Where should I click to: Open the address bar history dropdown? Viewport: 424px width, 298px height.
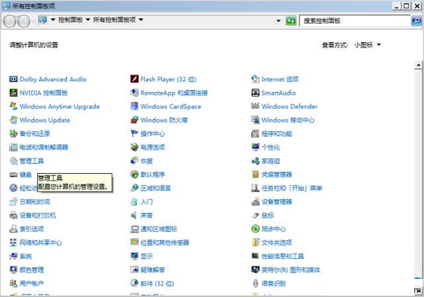click(279, 21)
